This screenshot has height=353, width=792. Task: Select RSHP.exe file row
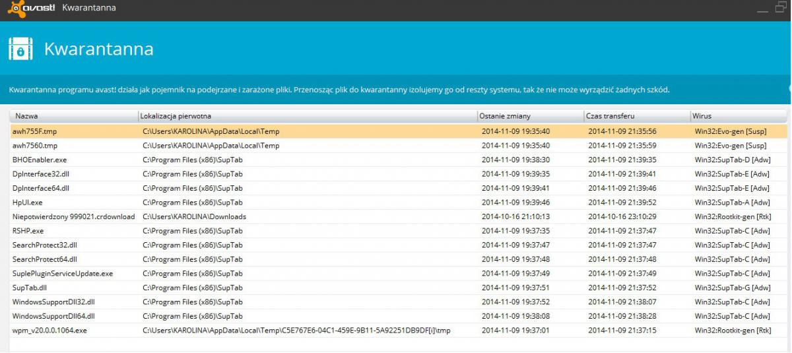point(398,231)
